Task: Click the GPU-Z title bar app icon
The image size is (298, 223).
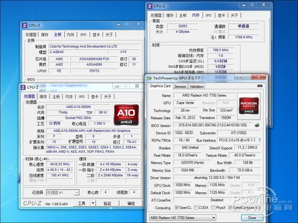Action: point(149,78)
